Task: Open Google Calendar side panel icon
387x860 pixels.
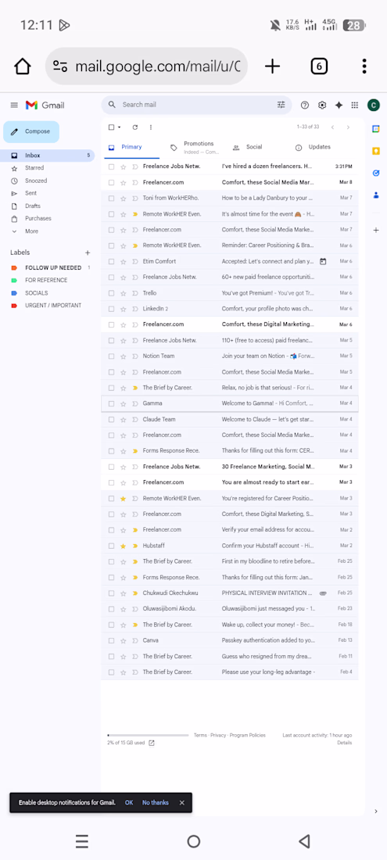Action: coord(376,129)
